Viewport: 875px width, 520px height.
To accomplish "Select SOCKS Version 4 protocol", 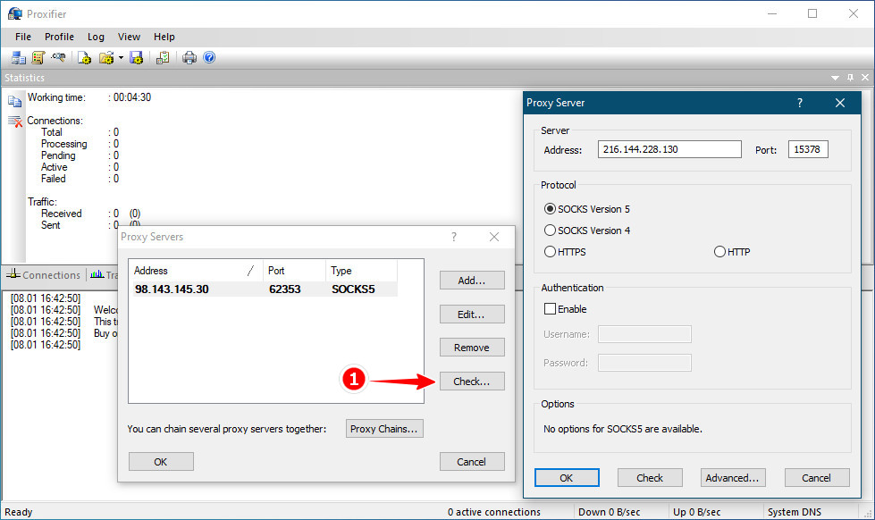I will click(x=587, y=231).
